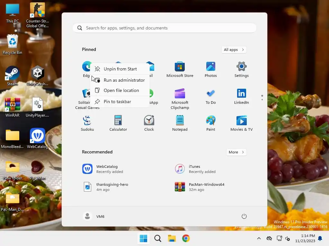The width and height of the screenshot is (329, 246).
Task: Launch the Sudoku game
Action: 87,123
